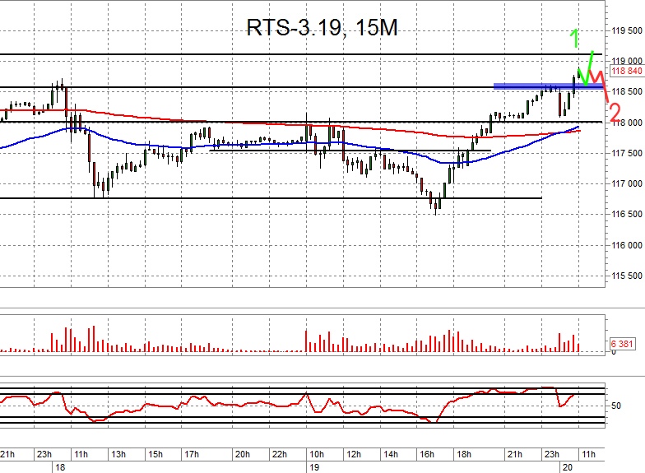Click the date label 20
This screenshot has height=473, width=645.
click(x=568, y=467)
